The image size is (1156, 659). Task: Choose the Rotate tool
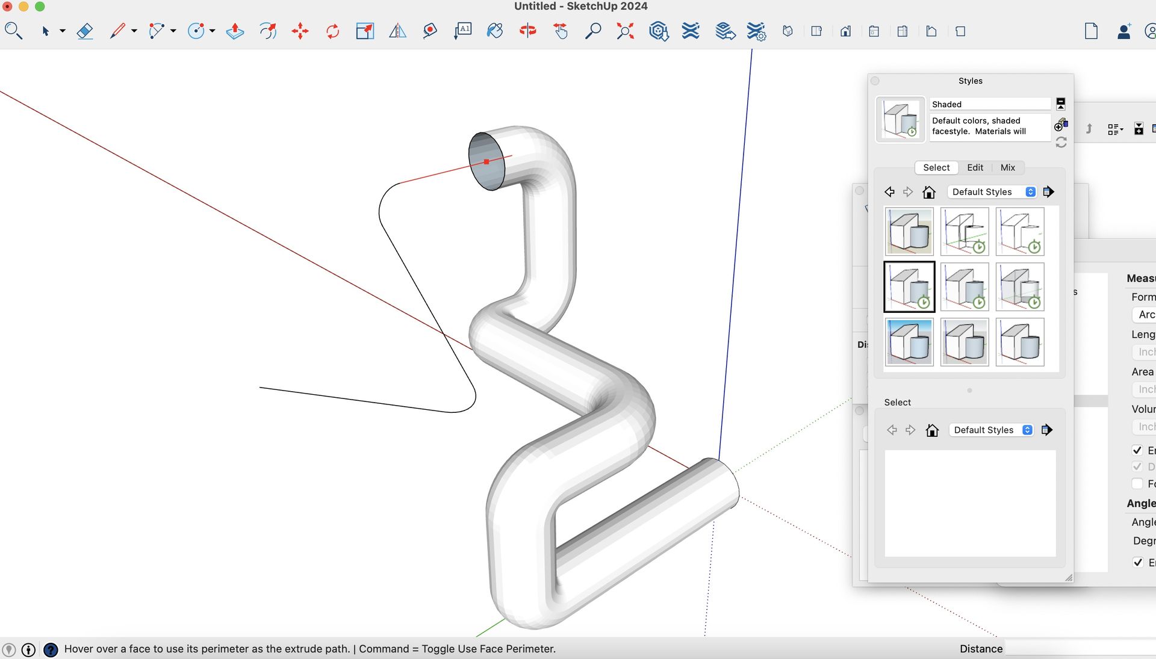332,31
